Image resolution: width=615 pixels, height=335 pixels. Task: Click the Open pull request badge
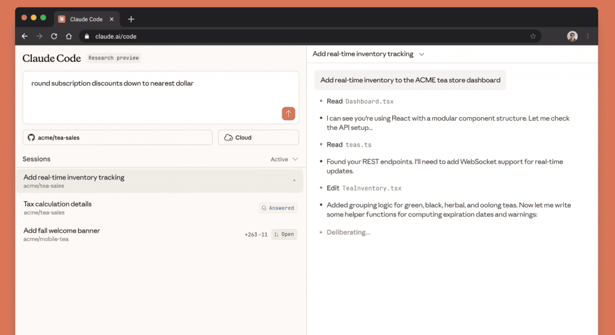284,234
